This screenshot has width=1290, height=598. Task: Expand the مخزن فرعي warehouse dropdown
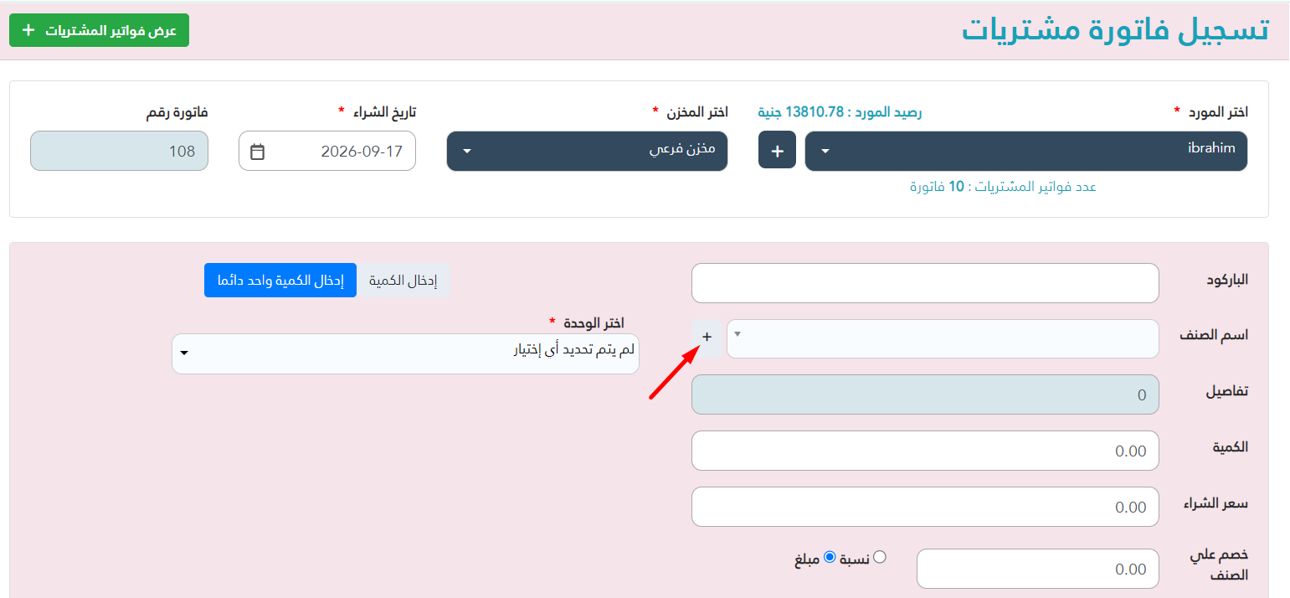(587, 151)
